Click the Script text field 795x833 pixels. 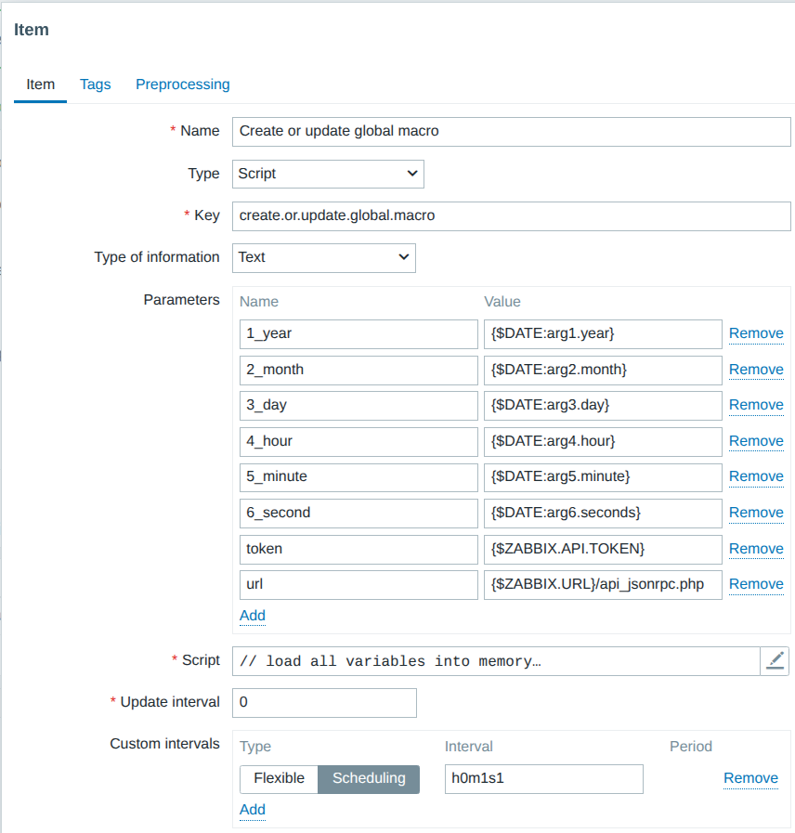click(495, 661)
